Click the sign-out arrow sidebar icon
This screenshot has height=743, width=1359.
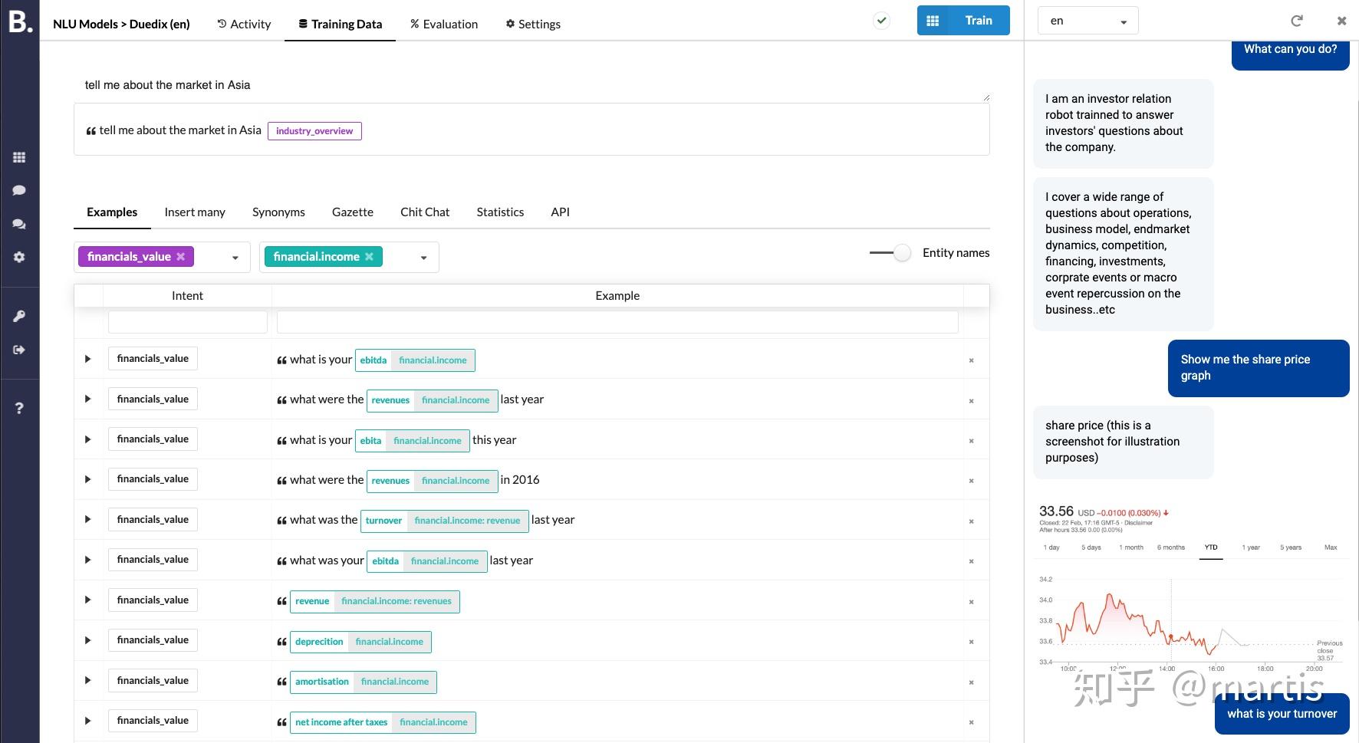point(19,350)
